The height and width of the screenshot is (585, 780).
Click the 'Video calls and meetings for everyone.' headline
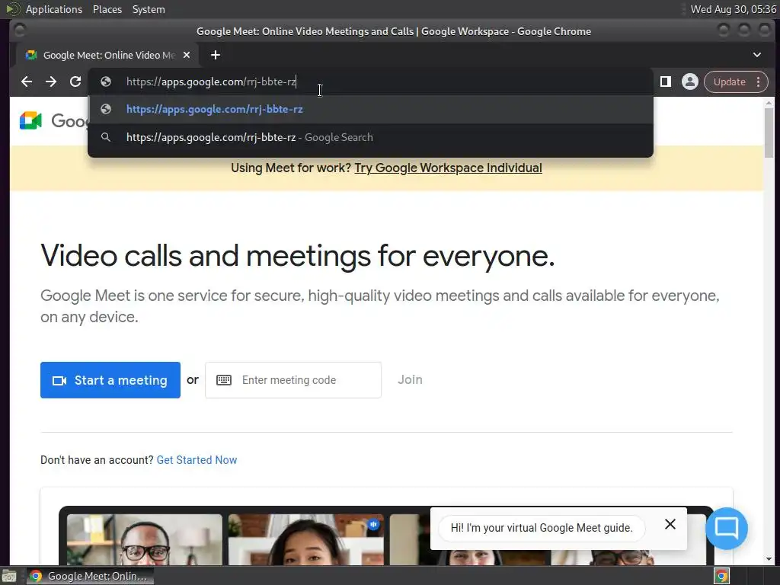[x=298, y=256]
